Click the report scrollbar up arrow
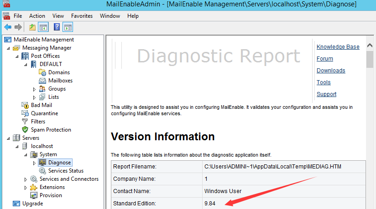Screen dimensions: 376x209 [370, 46]
